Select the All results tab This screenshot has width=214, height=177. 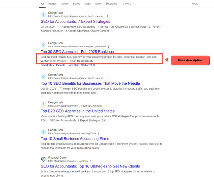(x=42, y=4)
